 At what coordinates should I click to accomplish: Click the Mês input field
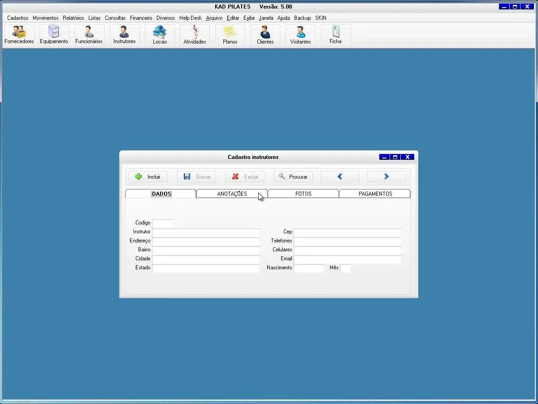(346, 268)
